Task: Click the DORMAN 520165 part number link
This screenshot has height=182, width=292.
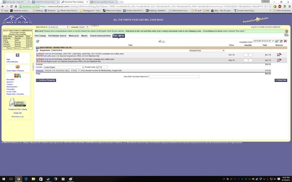Action: pos(48,54)
